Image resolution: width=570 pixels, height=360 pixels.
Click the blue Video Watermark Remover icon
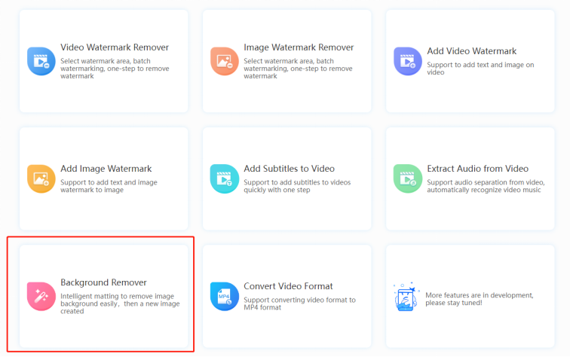click(x=41, y=61)
